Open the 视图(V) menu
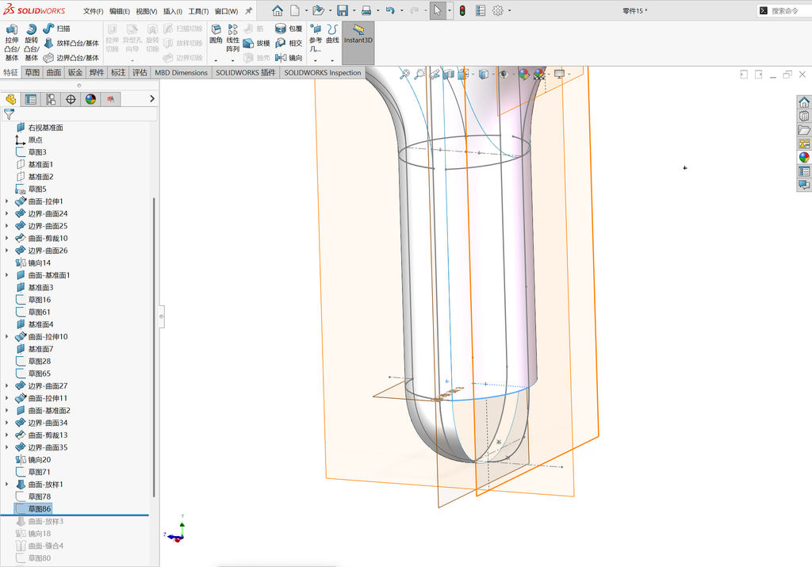This screenshot has height=567, width=812. tap(147, 11)
